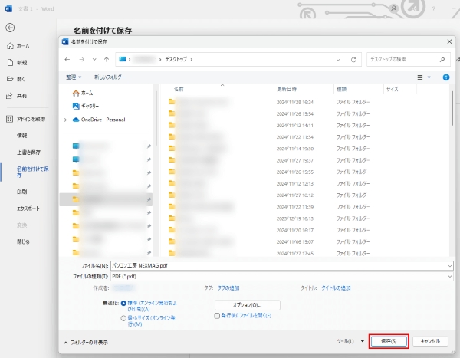Viewport: 460px width, 358px height.
Task: Sort by Date modified (更新日時) column
Action: point(287,89)
